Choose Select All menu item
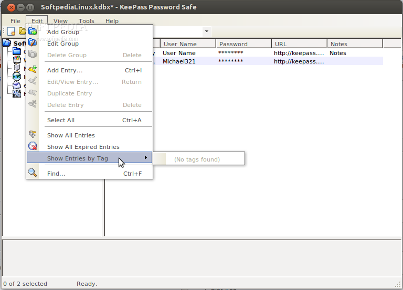This screenshot has width=403, height=290. pos(90,120)
